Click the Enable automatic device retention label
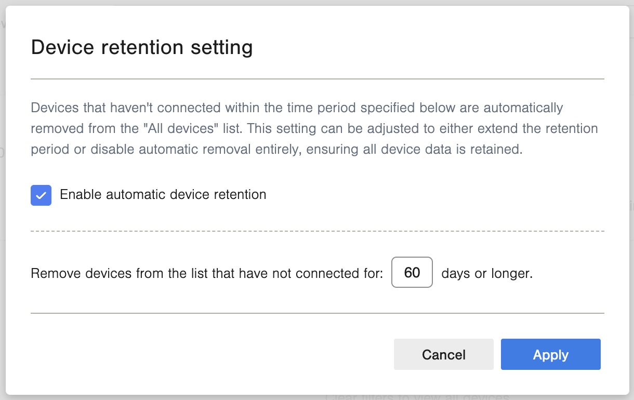 pyautogui.click(x=163, y=194)
